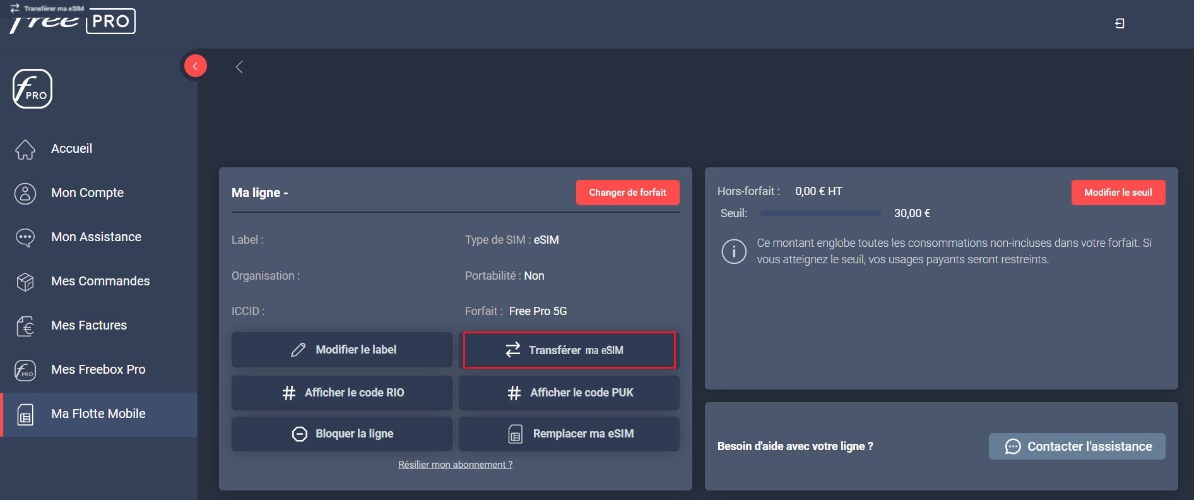Image resolution: width=1194 pixels, height=500 pixels.
Task: Open Accueil from the sidebar
Action: click(100, 149)
